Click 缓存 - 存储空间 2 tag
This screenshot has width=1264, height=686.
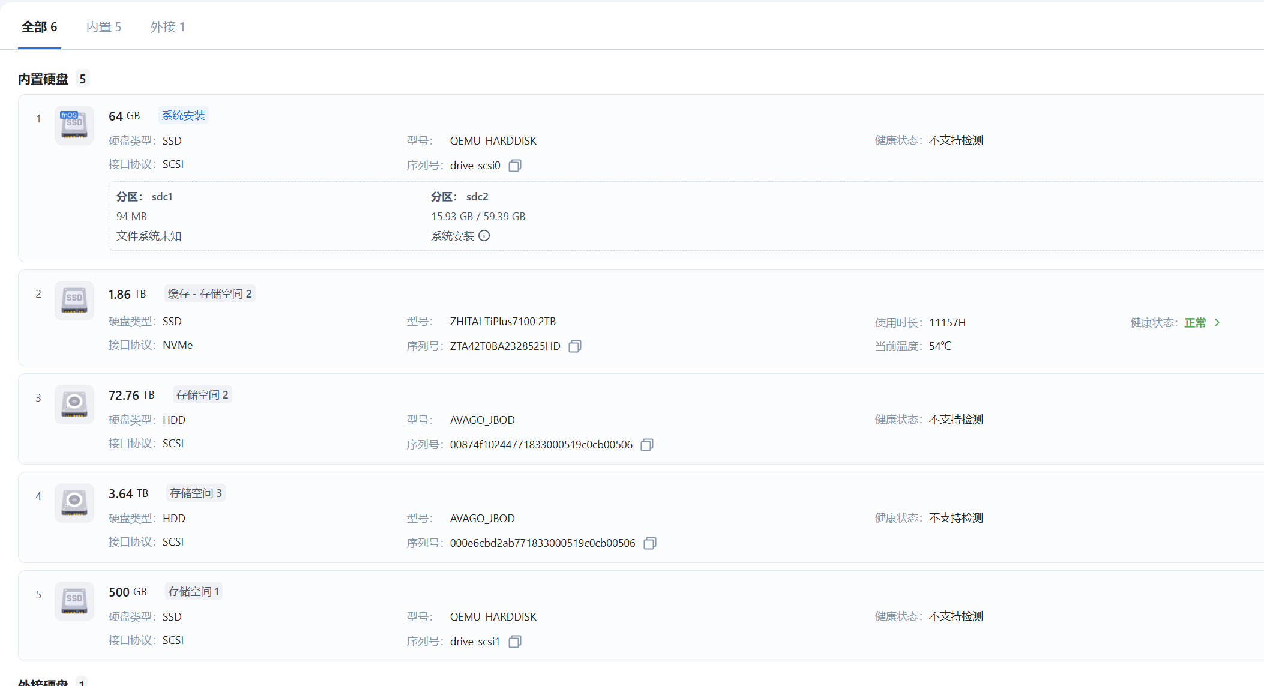click(209, 293)
